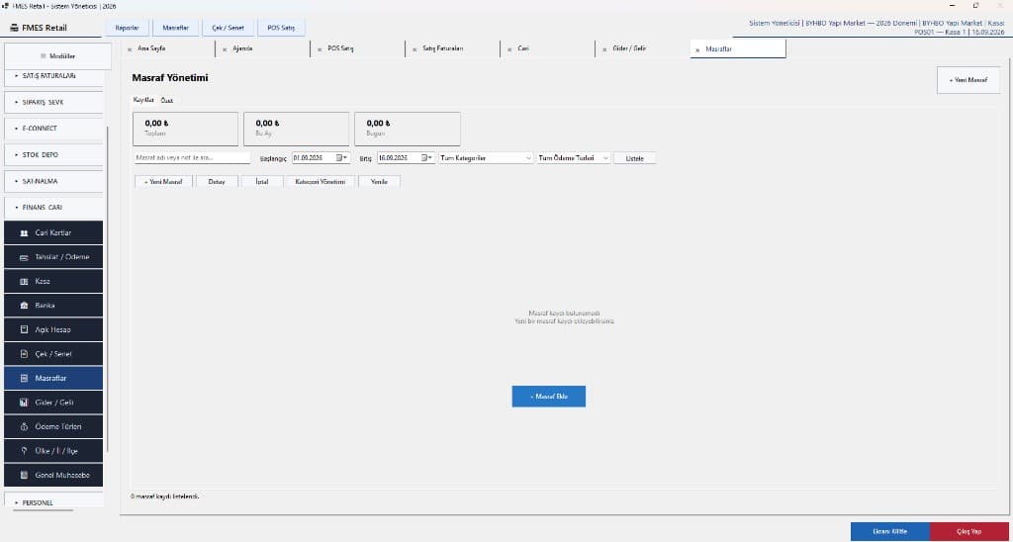
Task: Click the Genel Muhasebe icon
Action: point(24,475)
